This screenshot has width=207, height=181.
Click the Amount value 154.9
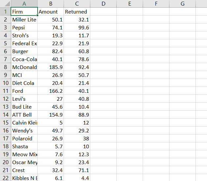[51, 115]
